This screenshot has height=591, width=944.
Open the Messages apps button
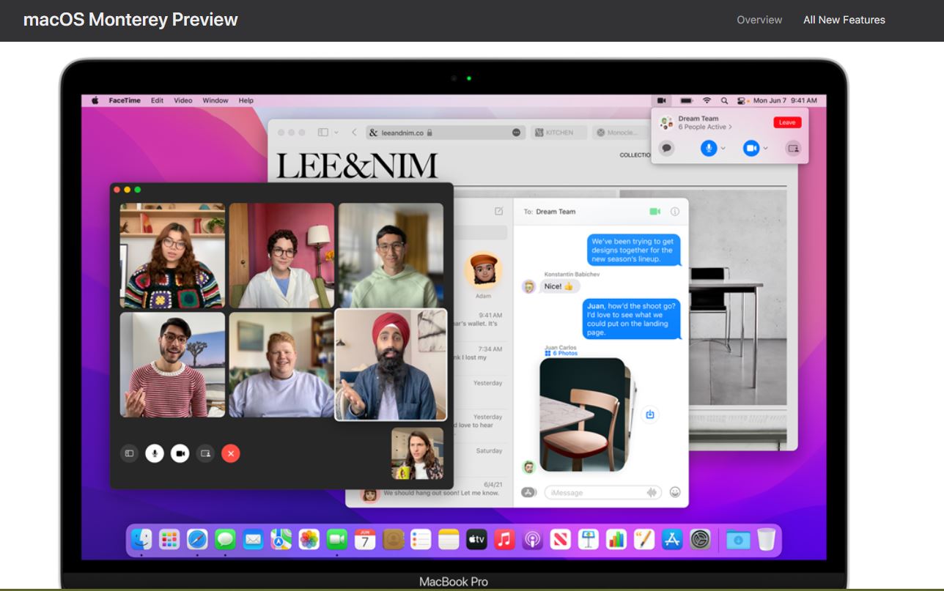[x=528, y=492]
